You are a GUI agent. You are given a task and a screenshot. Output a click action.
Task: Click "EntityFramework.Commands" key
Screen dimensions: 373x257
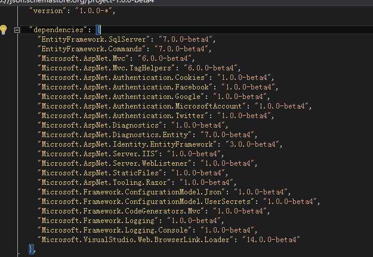point(91,49)
